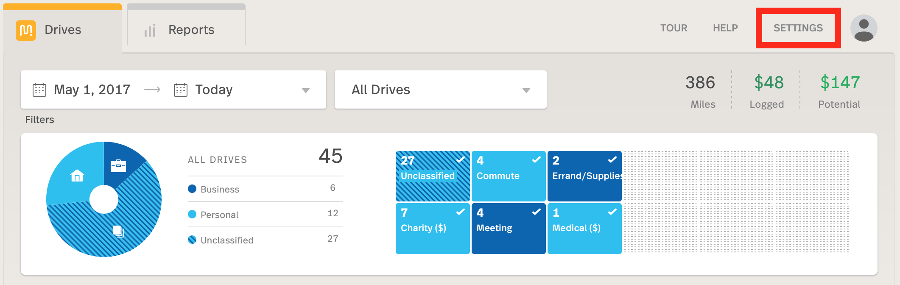Toggle the Medical ($) tile checkmark
Image resolution: width=900 pixels, height=285 pixels.
point(612,212)
